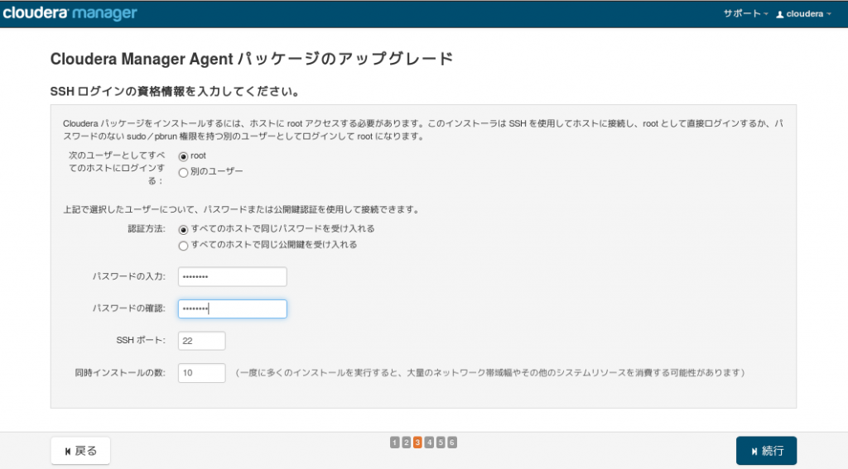
Task: Choose same public key for all hosts option
Action: point(183,246)
